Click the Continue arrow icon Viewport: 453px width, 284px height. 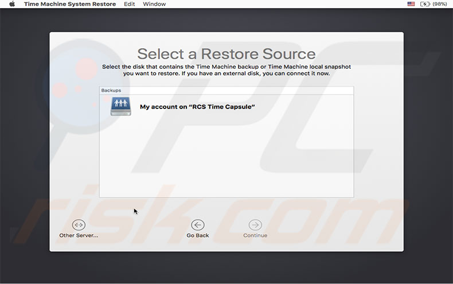pyautogui.click(x=255, y=225)
